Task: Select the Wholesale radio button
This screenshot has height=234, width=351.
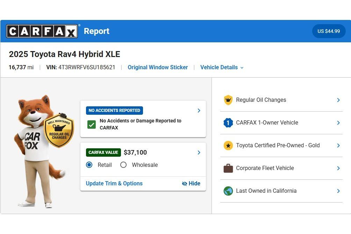Action: coord(123,165)
